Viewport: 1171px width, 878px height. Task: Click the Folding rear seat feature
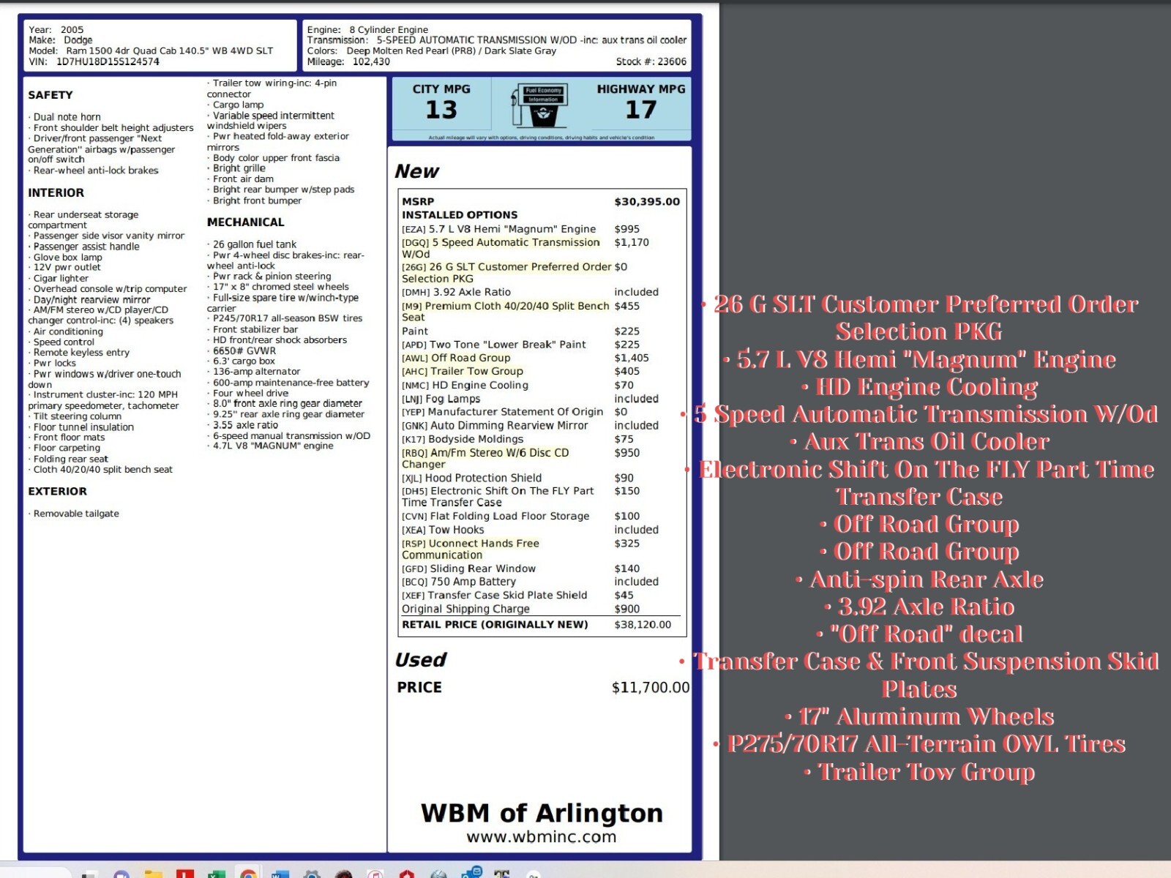(69, 459)
